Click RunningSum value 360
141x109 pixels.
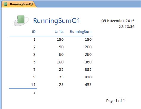tap(88, 62)
